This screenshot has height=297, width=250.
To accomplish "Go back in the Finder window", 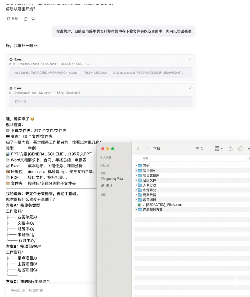I will [x=139, y=148].
